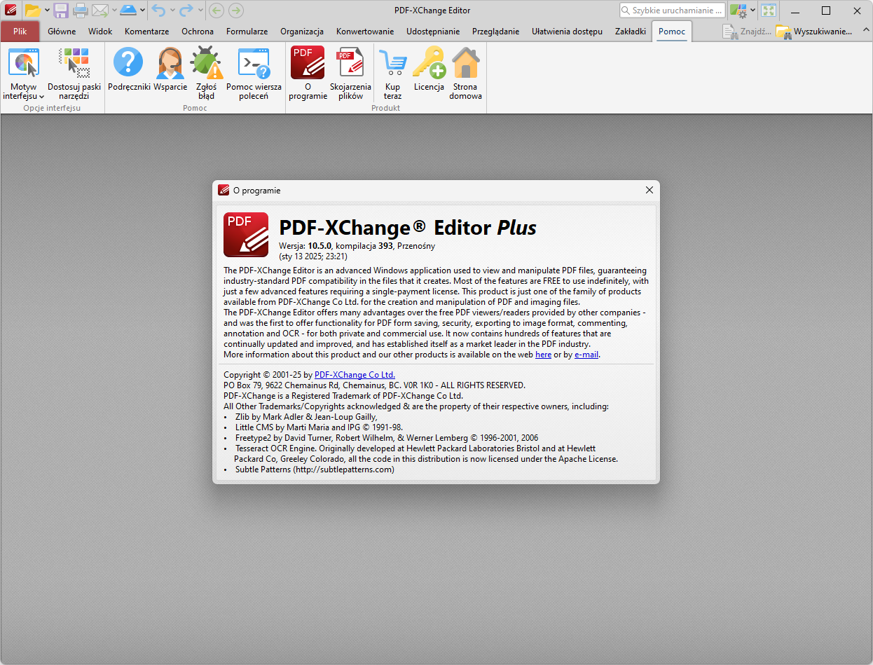Click the Save floppy disk icon
The height and width of the screenshot is (665, 873).
(61, 11)
